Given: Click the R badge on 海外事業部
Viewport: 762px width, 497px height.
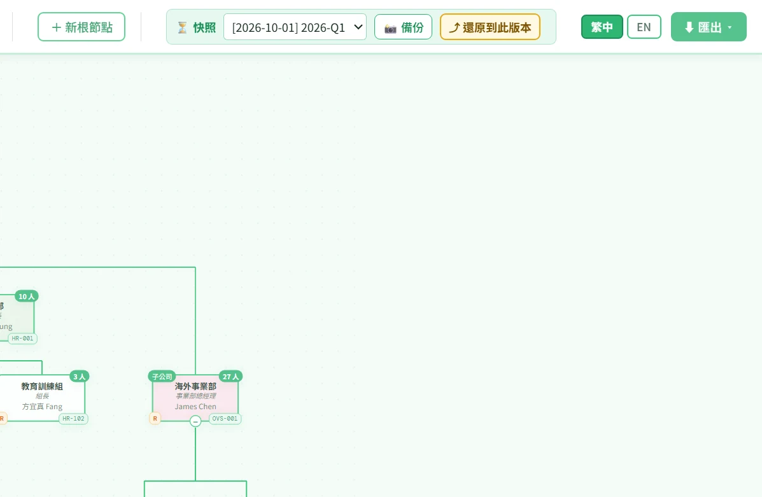Looking at the screenshot, I should click(x=155, y=418).
